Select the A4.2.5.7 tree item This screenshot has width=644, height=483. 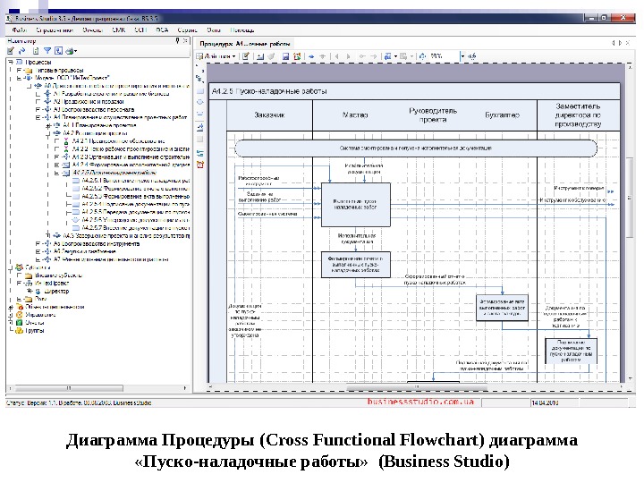[136, 228]
